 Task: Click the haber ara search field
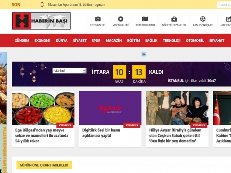224,5
